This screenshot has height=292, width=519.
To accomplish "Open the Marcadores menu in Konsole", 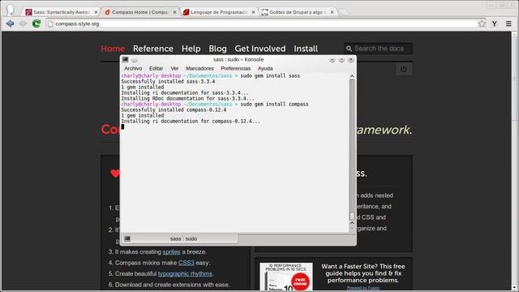I will pos(199,68).
